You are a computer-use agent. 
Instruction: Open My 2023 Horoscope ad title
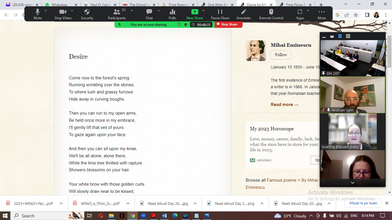click(272, 129)
